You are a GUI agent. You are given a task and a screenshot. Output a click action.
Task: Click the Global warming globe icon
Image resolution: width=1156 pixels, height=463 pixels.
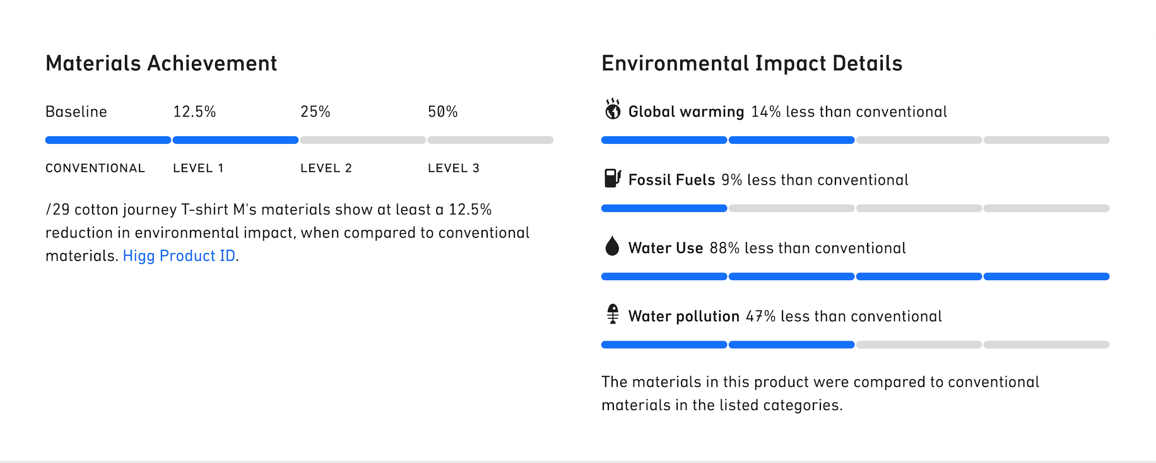point(612,109)
